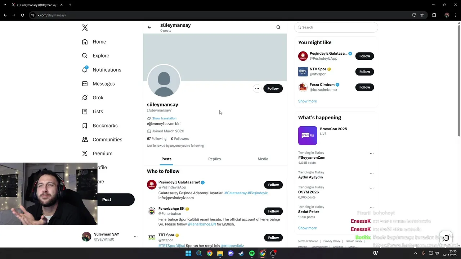Follow NTV Spor suggestion
This screenshot has height=259, width=461.
pyautogui.click(x=364, y=72)
